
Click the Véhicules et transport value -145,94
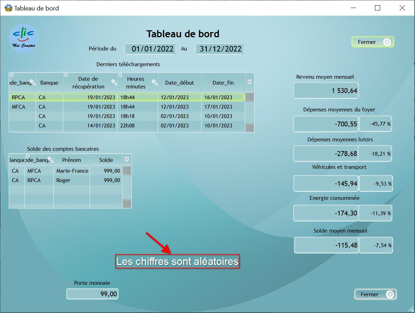[x=326, y=183]
